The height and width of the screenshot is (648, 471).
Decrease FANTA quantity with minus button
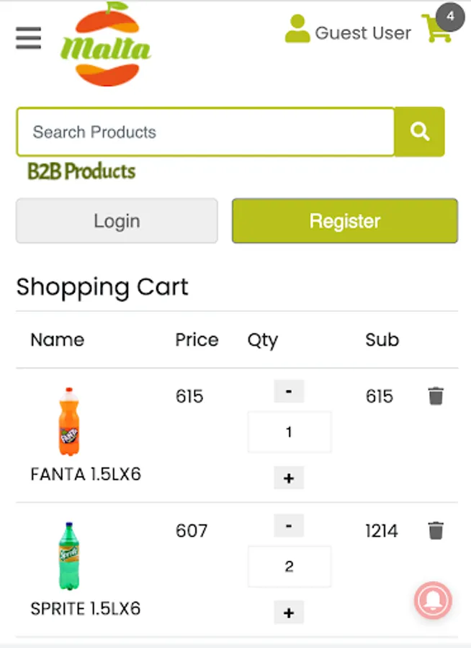(289, 392)
